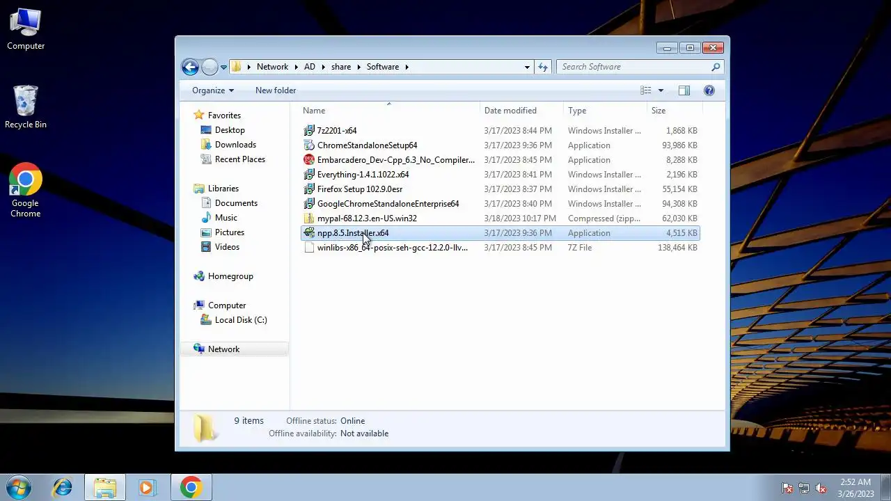This screenshot has height=501, width=891.
Task: Click the Back navigation arrow in Explorer
Action: [190, 67]
